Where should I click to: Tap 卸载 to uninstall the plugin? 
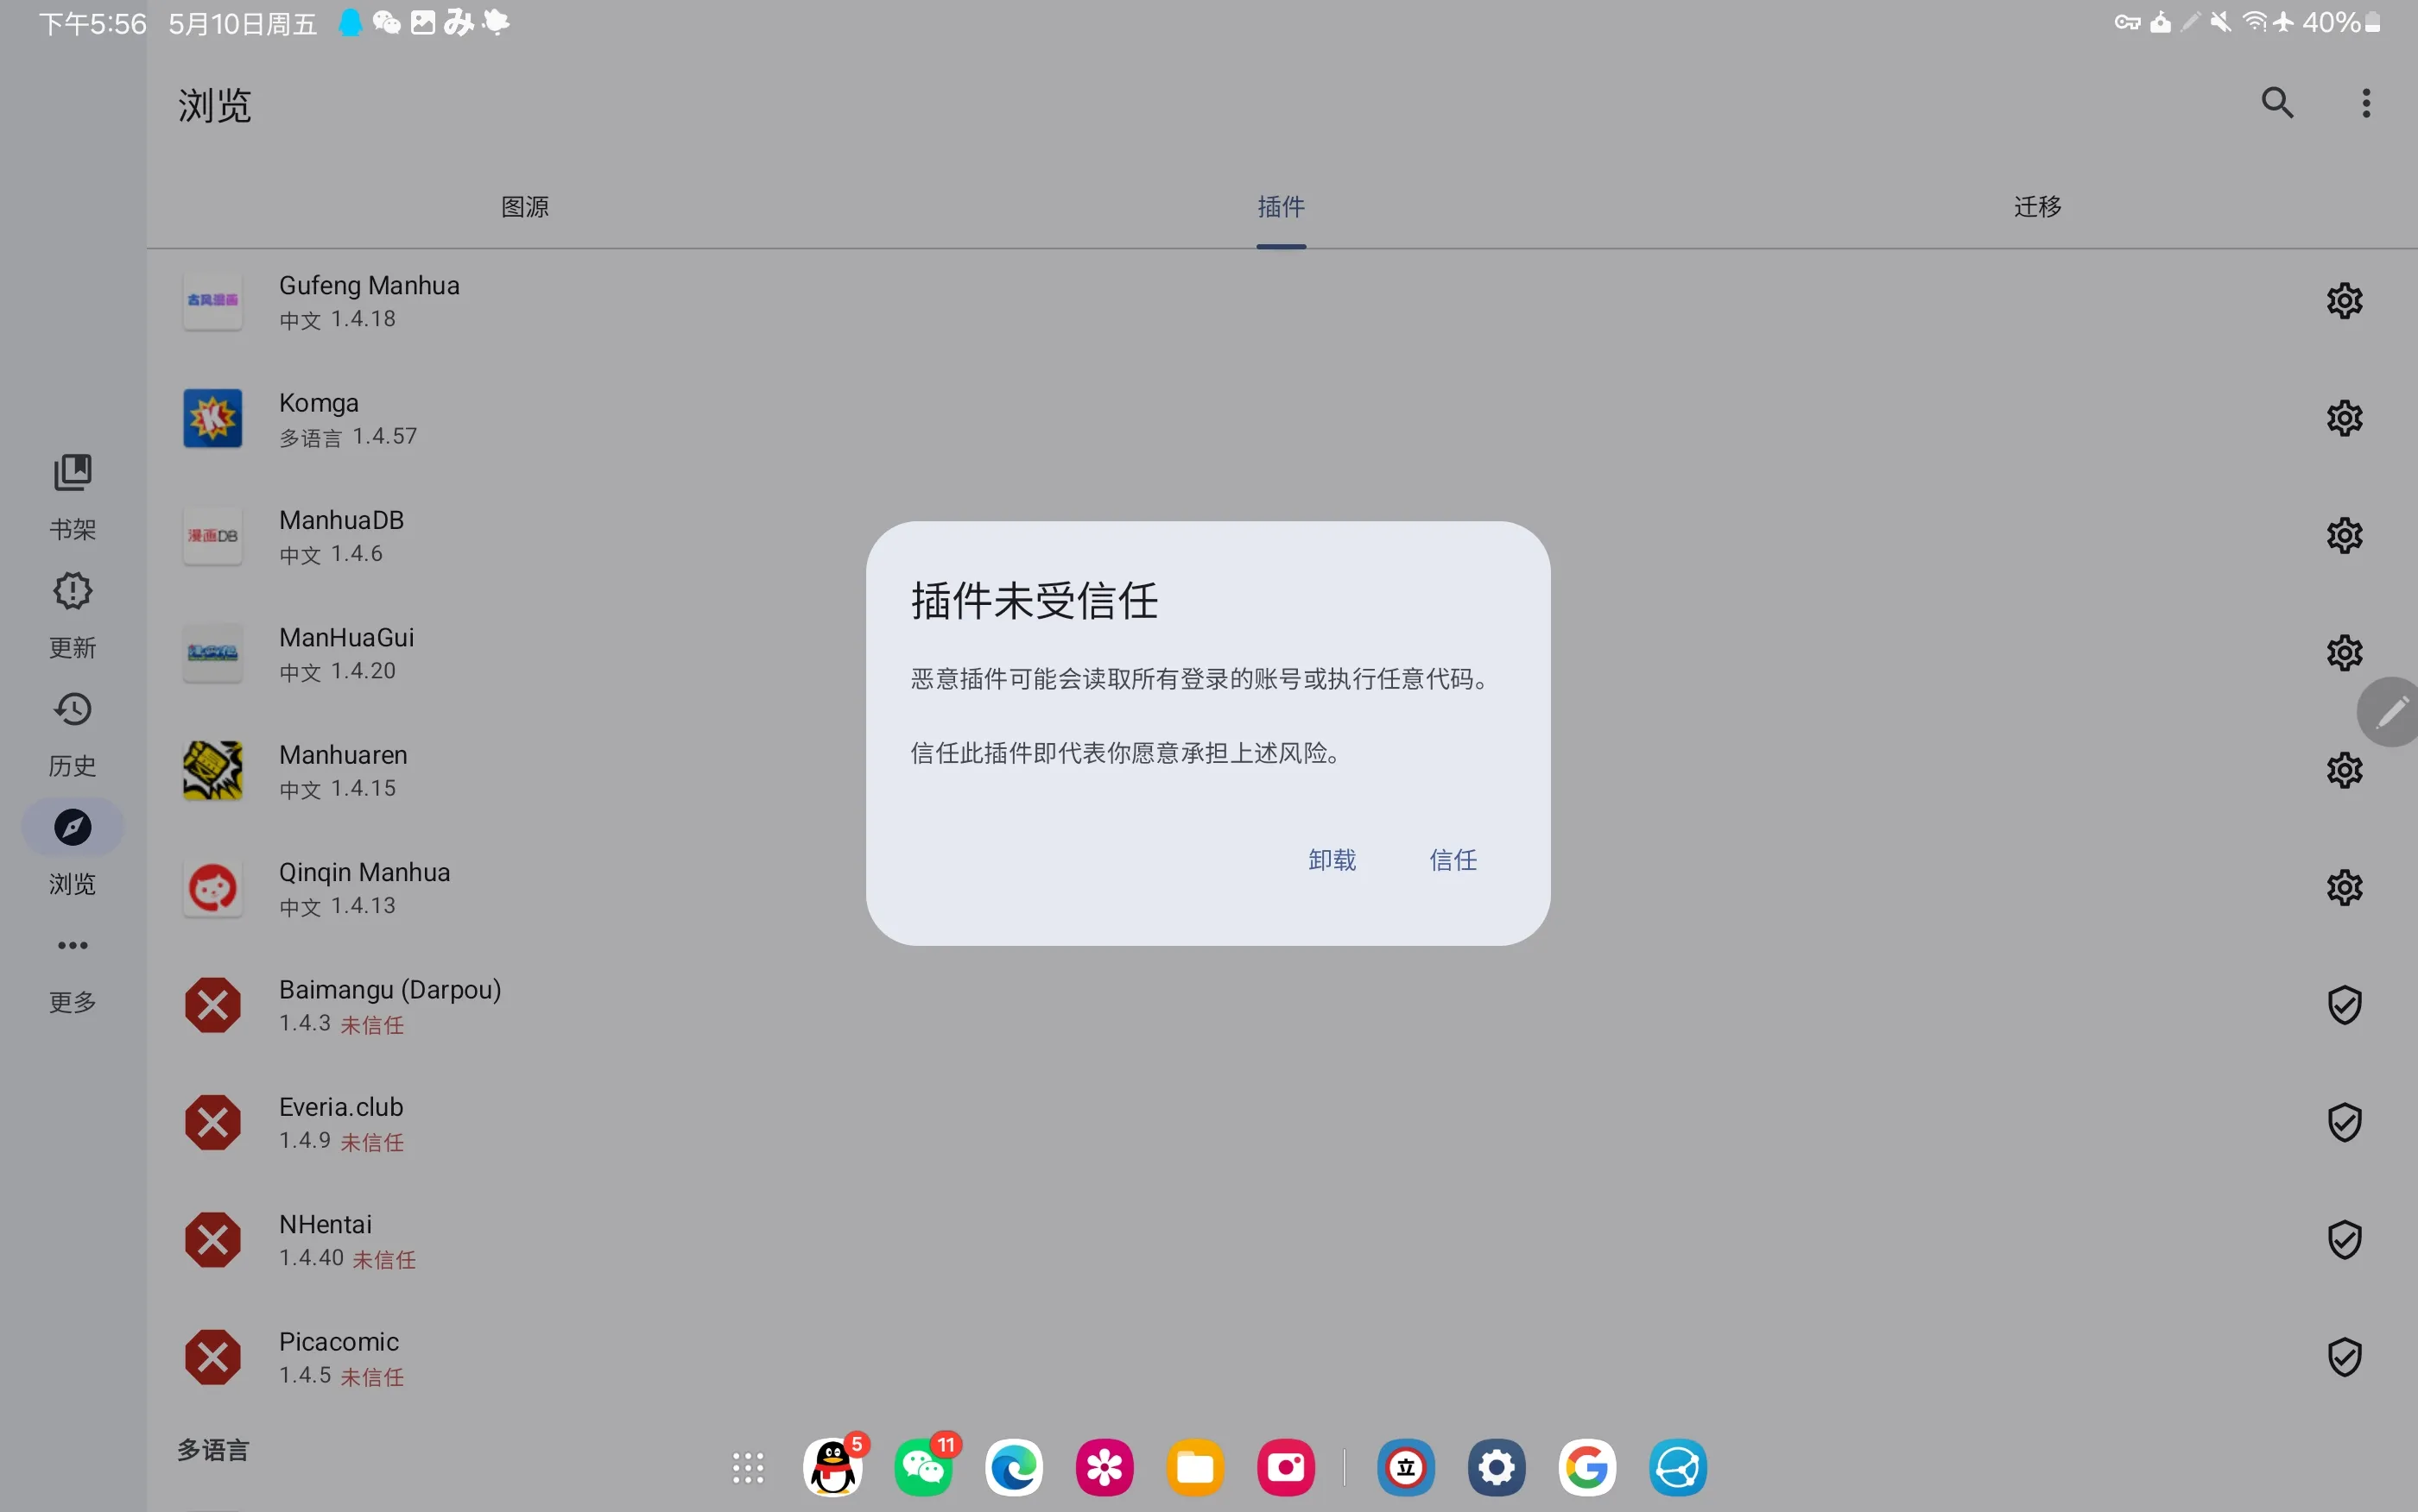[x=1332, y=860]
